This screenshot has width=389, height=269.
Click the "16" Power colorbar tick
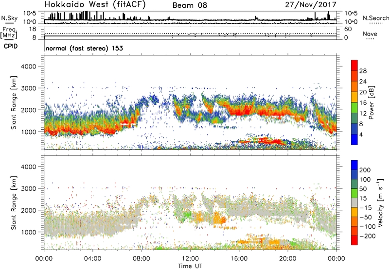[x=363, y=103]
